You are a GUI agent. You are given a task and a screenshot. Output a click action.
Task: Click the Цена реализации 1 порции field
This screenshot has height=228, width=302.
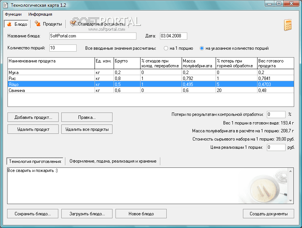coord(276,147)
